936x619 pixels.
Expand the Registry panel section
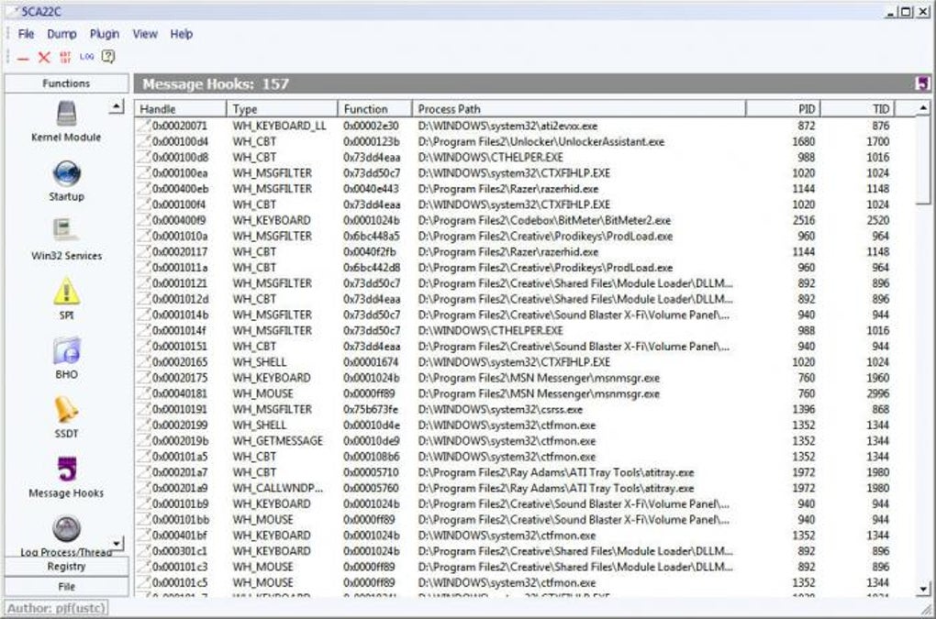tap(66, 567)
